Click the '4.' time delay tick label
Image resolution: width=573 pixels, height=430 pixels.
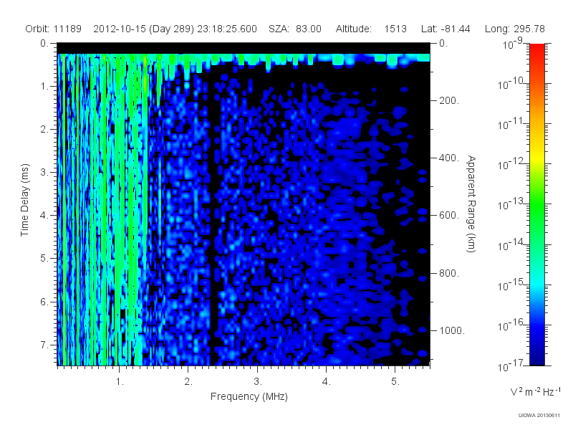(x=44, y=216)
